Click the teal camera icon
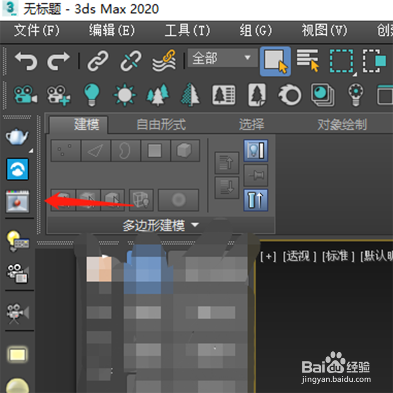Viewport: 393px width, 393px height. coord(26,95)
